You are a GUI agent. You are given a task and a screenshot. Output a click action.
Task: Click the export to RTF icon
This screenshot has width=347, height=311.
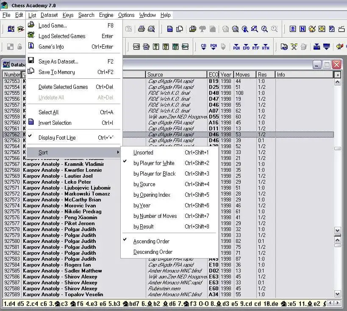pos(255,47)
